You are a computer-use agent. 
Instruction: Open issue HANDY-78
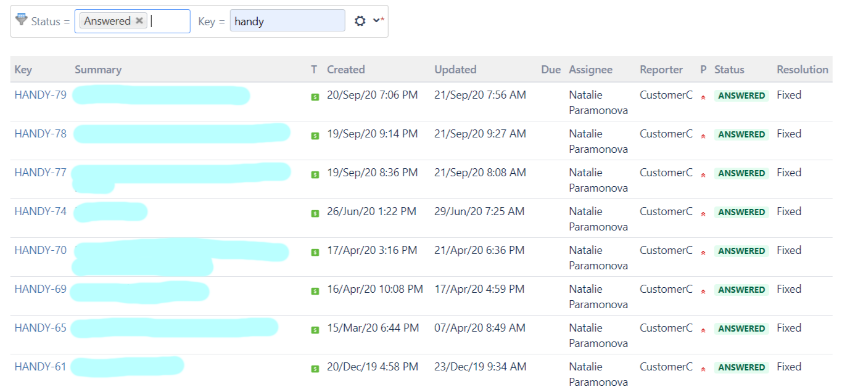coord(39,134)
